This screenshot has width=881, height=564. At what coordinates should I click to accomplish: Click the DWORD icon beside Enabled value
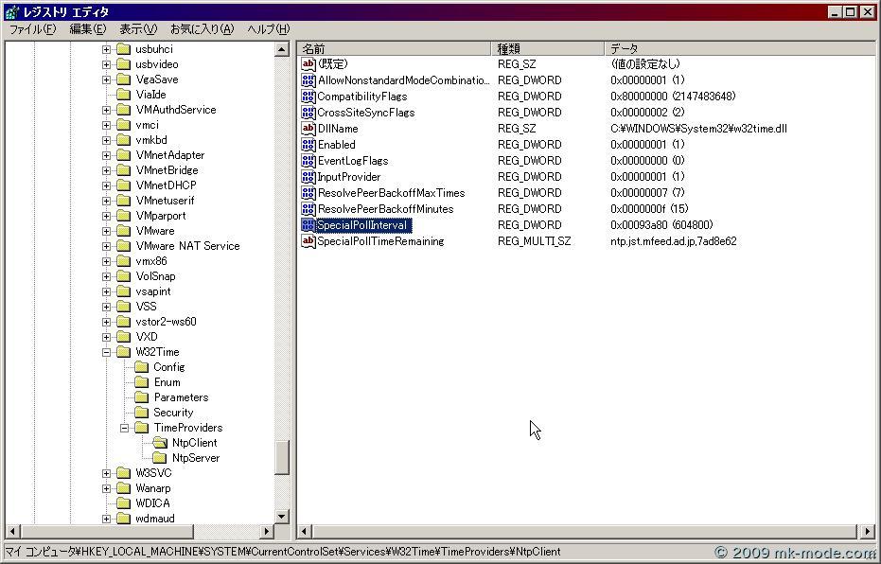[308, 145]
